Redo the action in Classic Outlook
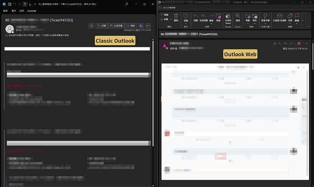The width and height of the screenshot is (314, 187). (20, 4)
